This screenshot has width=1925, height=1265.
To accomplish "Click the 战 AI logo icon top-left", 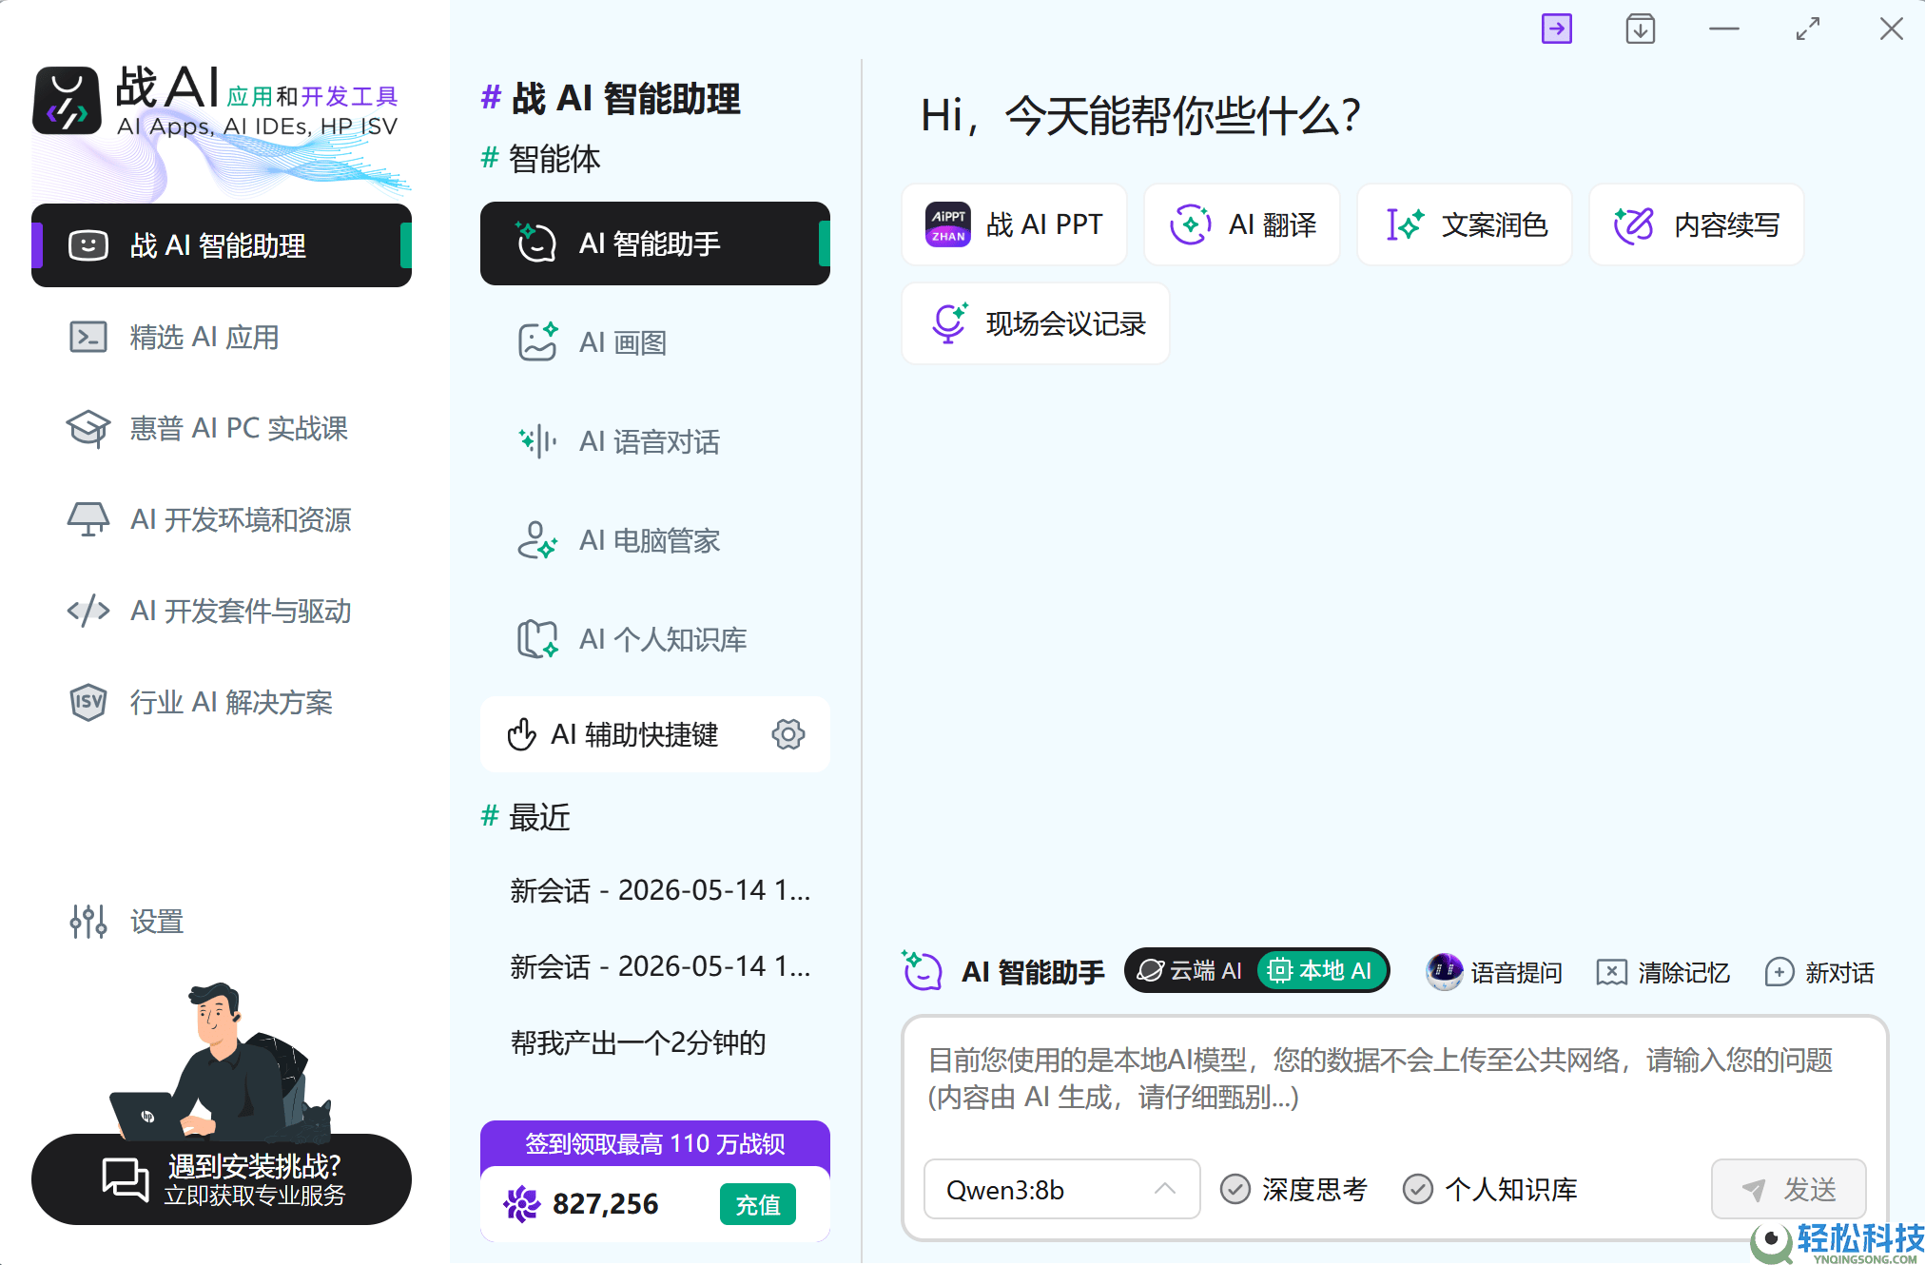I will tap(67, 101).
